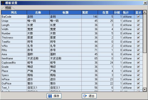Select the skNone statistic cell for Length
This screenshot has width=148, height=100.
[x=128, y=25]
